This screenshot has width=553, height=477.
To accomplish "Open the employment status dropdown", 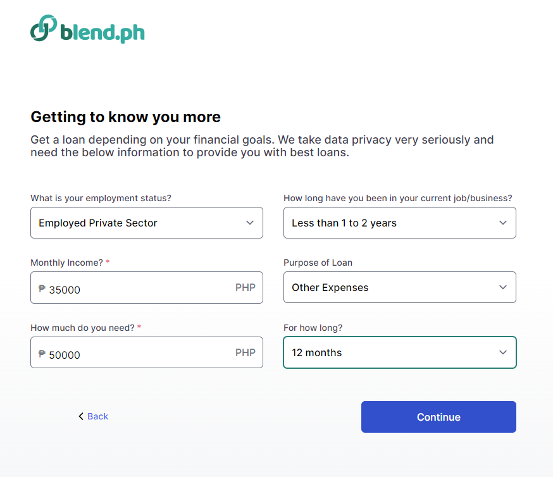I will click(x=147, y=223).
